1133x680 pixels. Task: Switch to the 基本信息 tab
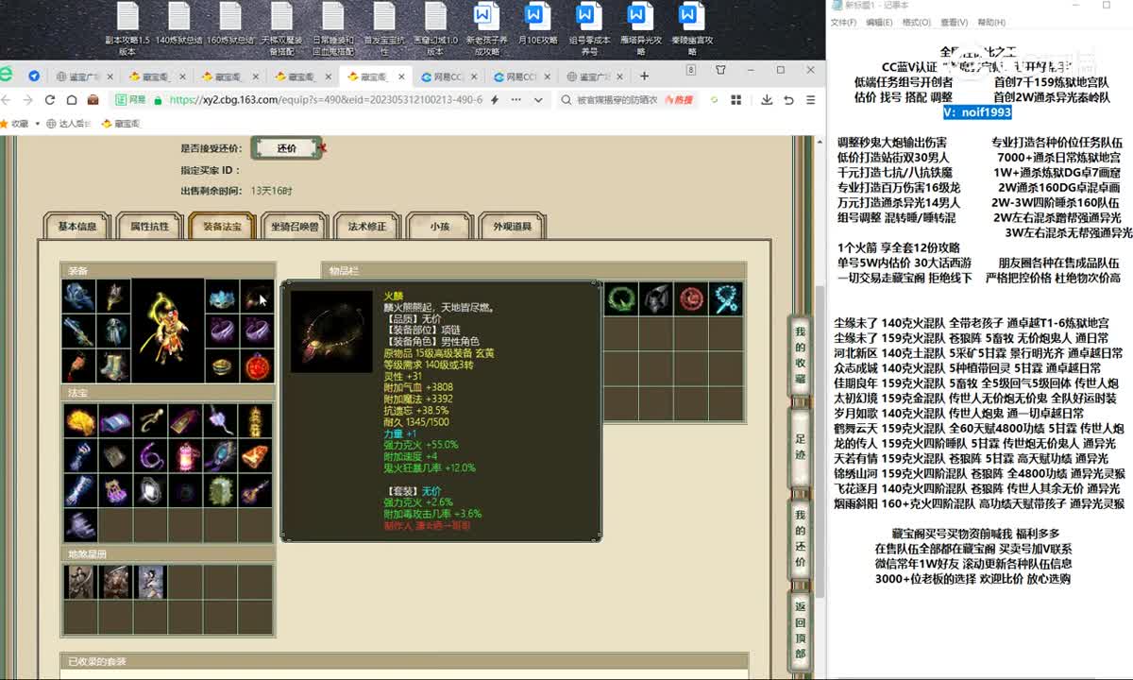point(77,227)
